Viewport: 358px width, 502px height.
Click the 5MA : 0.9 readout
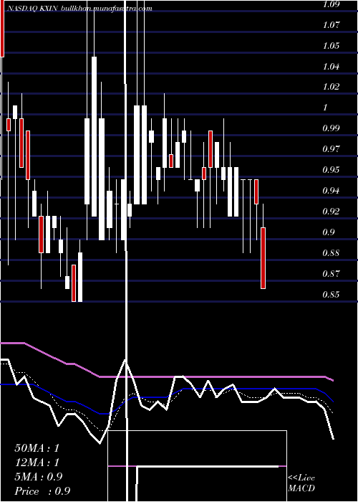point(39,477)
